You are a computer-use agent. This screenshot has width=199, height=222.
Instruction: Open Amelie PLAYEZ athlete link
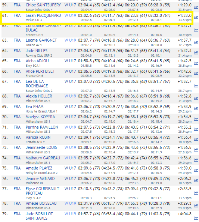39,168
